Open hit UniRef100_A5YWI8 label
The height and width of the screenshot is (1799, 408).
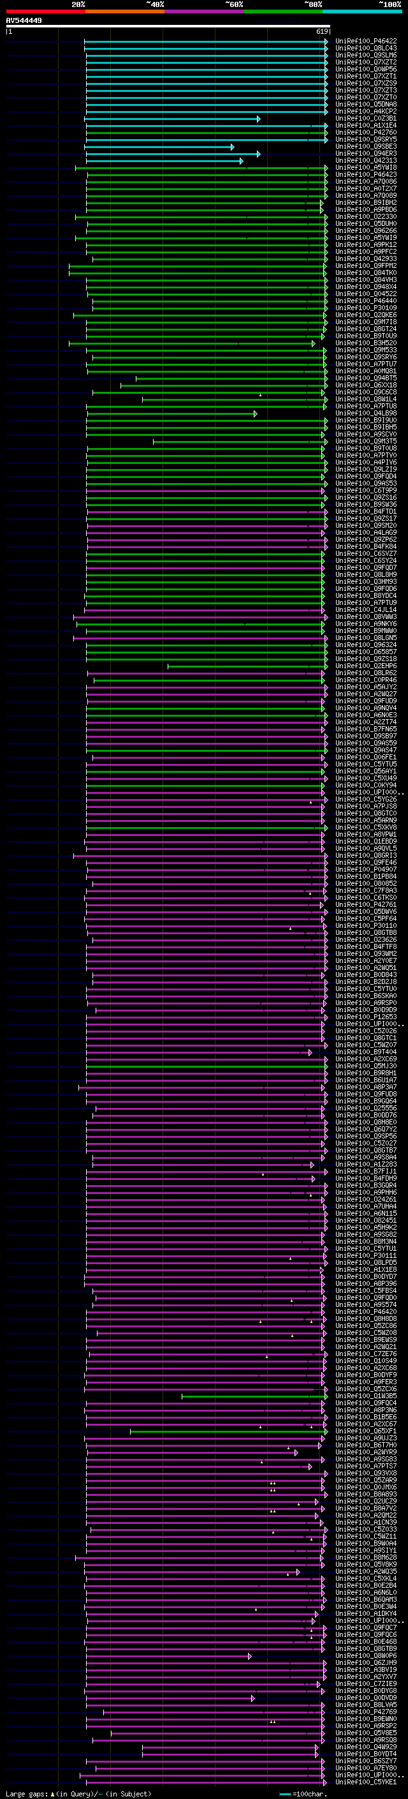coord(366,168)
